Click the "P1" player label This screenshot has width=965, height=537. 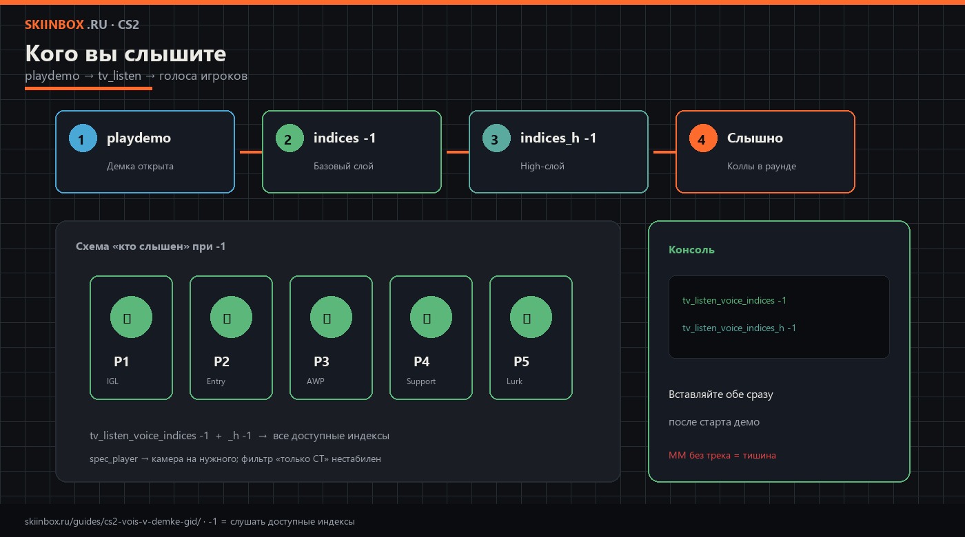point(121,361)
